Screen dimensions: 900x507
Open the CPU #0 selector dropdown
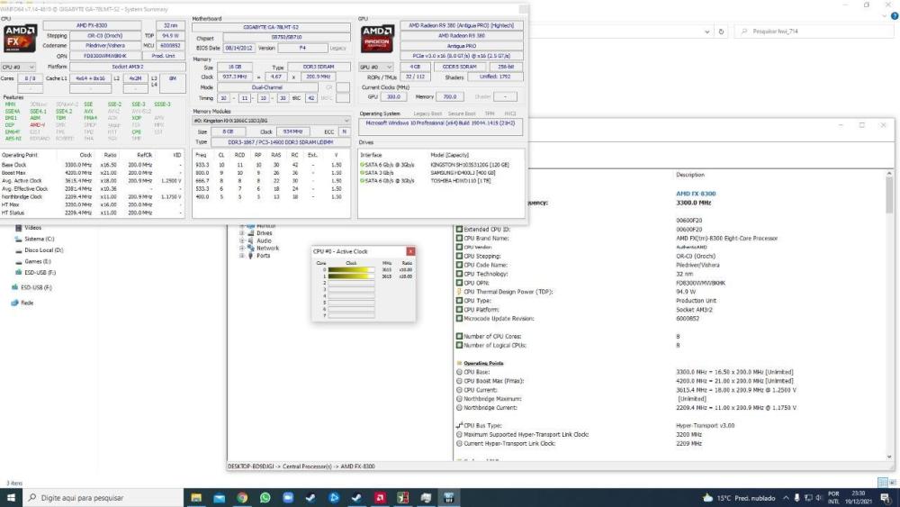click(19, 67)
